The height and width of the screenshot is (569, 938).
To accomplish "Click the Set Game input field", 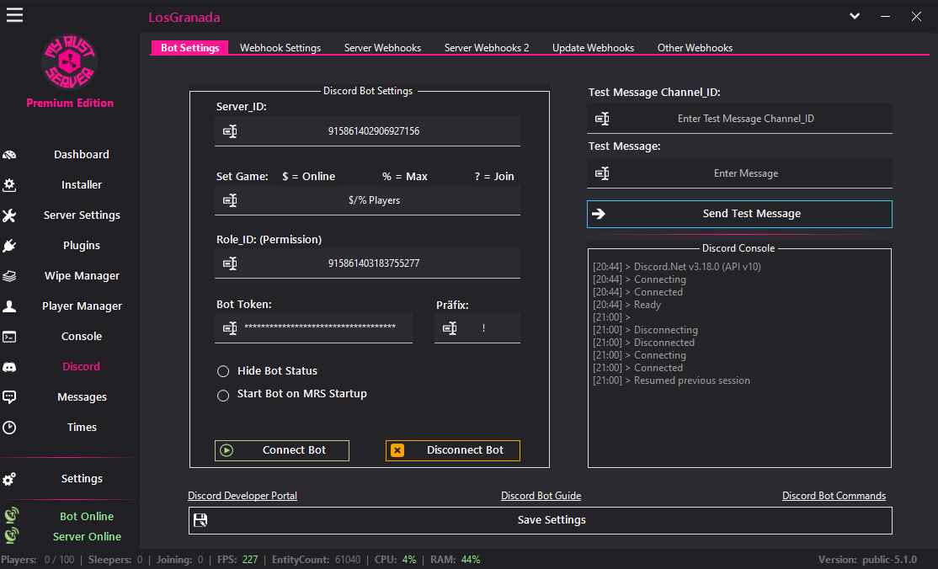I will click(x=367, y=200).
